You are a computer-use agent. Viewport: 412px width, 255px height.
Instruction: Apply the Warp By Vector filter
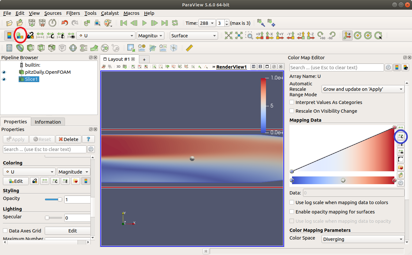coord(94,48)
